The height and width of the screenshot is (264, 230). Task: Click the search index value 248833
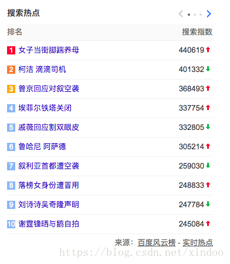pyautogui.click(x=191, y=186)
